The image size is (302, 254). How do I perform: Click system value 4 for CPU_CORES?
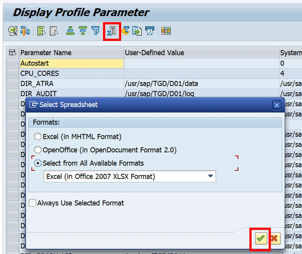(291, 73)
